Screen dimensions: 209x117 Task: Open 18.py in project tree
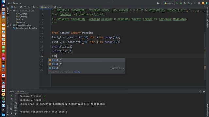(x=19, y=19)
